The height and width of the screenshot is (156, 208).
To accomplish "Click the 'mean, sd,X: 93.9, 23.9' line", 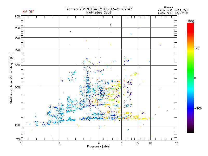I will tap(173, 13).
